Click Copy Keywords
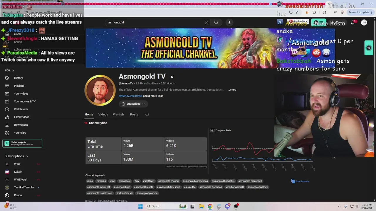 coord(301,181)
